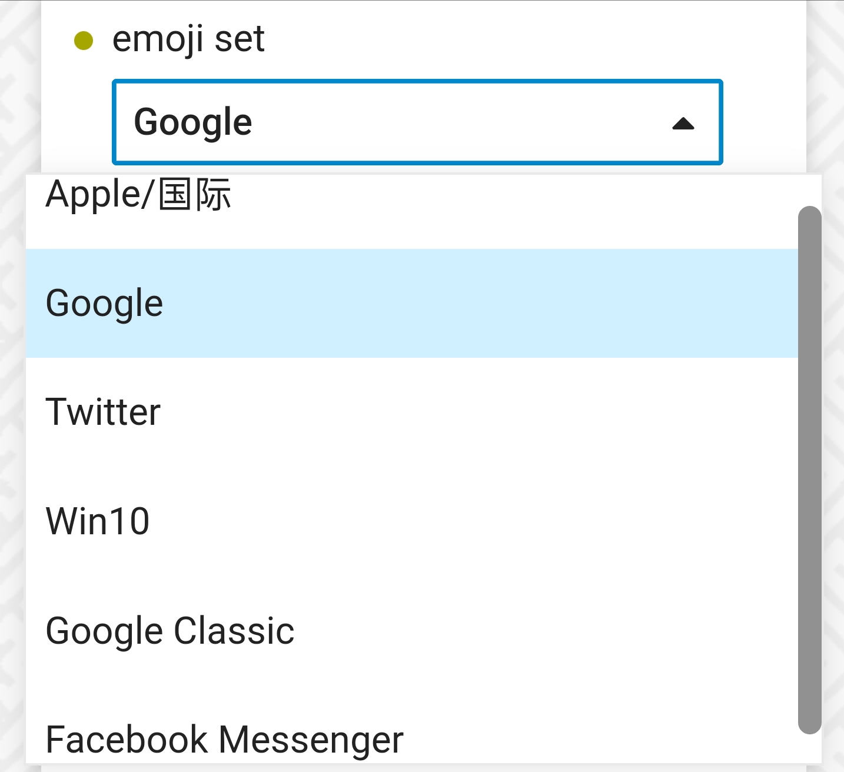Pick Twitter from the emoji list

104,412
